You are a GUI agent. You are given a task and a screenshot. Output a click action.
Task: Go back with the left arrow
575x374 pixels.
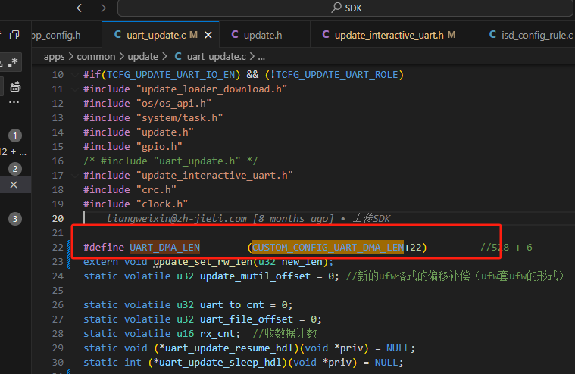click(81, 8)
